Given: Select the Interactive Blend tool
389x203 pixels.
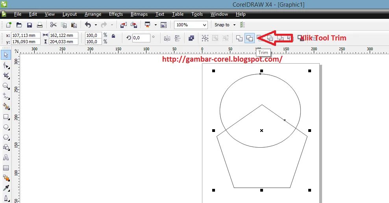Looking at the screenshot, I should click(6, 178).
